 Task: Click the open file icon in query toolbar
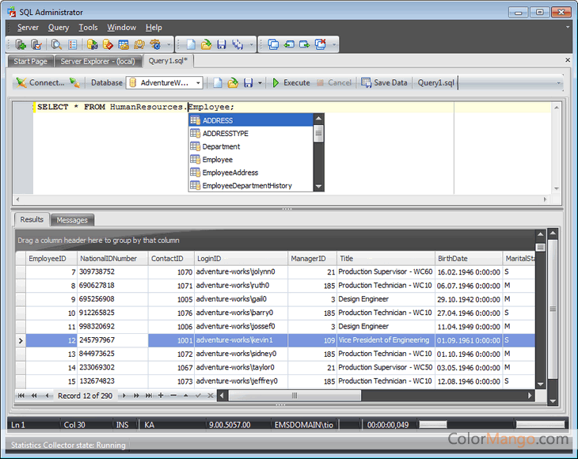coord(233,83)
